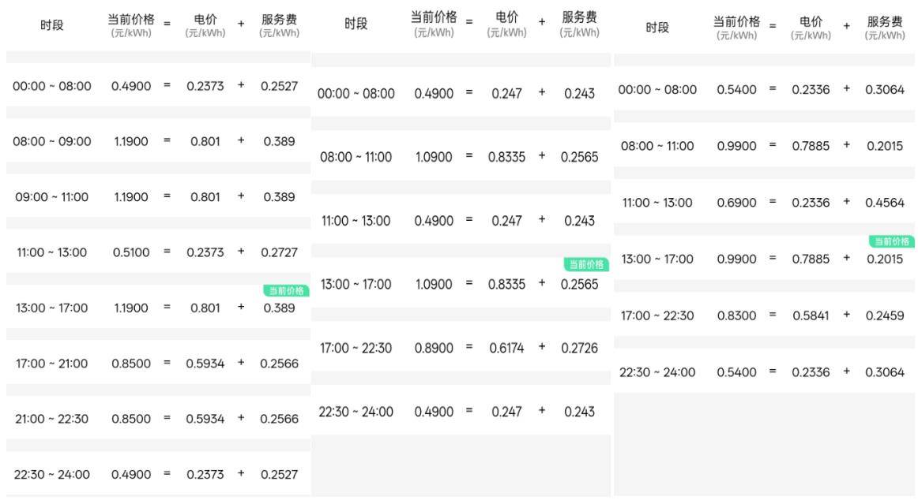Select the 09:00 ~ 11:00 time slot
918x500 pixels.
(x=52, y=197)
